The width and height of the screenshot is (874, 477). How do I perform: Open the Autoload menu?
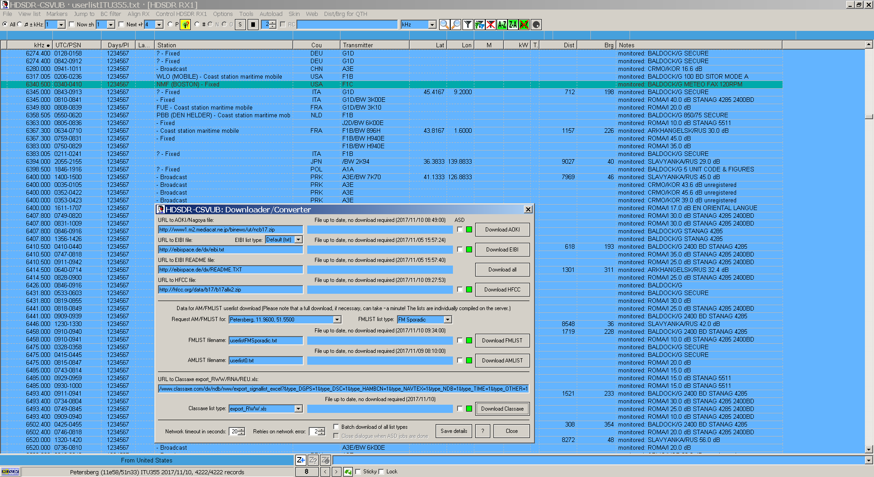[x=271, y=14]
